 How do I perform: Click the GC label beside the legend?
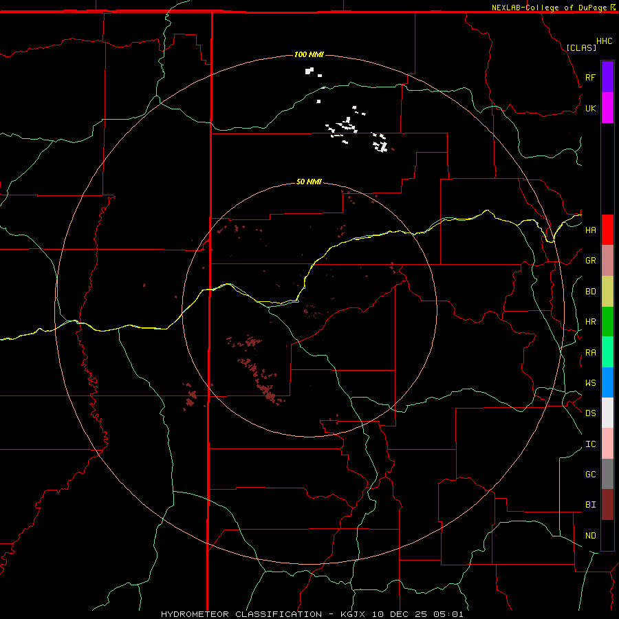[x=590, y=475]
